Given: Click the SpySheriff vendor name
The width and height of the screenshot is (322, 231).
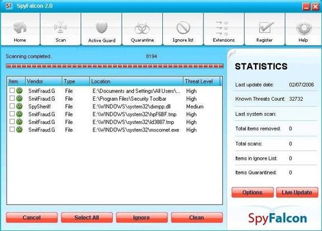Looking at the screenshot, I should coord(39,107).
